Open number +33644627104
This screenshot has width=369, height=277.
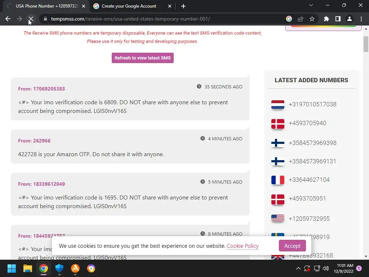[309, 180]
